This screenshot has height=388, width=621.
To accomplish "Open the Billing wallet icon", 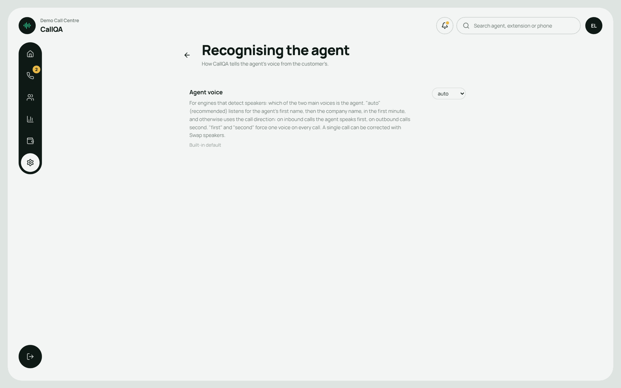I will tap(30, 141).
